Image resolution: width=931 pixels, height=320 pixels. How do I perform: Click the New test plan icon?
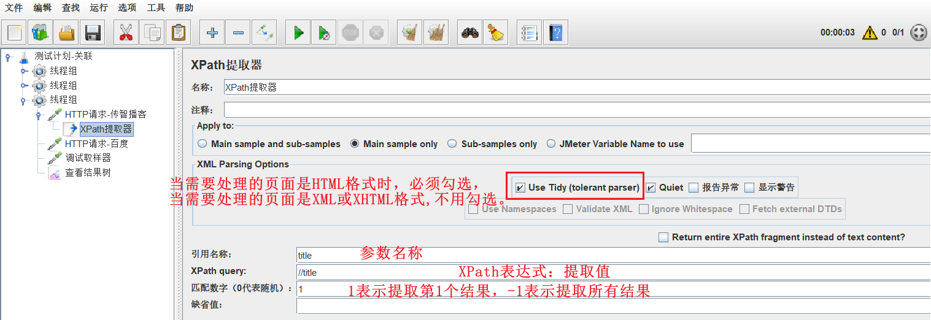tap(15, 32)
